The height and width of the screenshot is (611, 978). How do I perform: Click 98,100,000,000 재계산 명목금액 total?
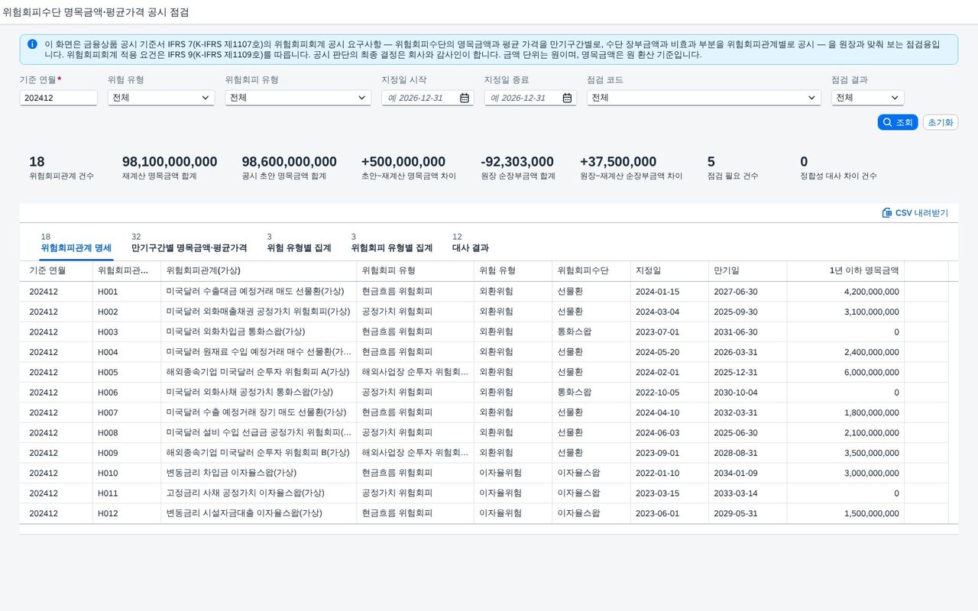point(170,162)
